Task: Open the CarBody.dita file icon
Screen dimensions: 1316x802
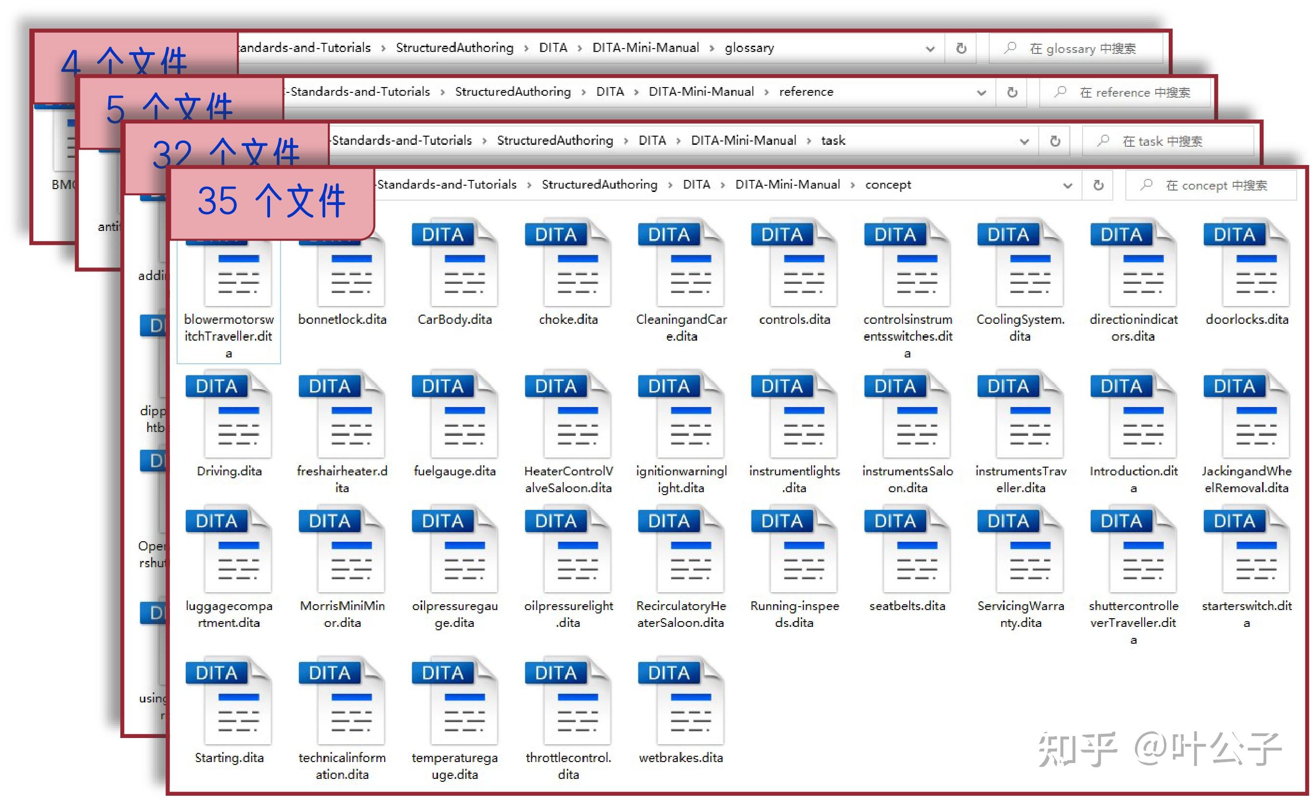Action: point(454,262)
